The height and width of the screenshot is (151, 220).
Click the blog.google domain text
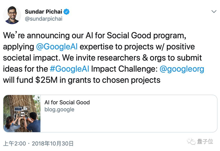click(x=59, y=109)
